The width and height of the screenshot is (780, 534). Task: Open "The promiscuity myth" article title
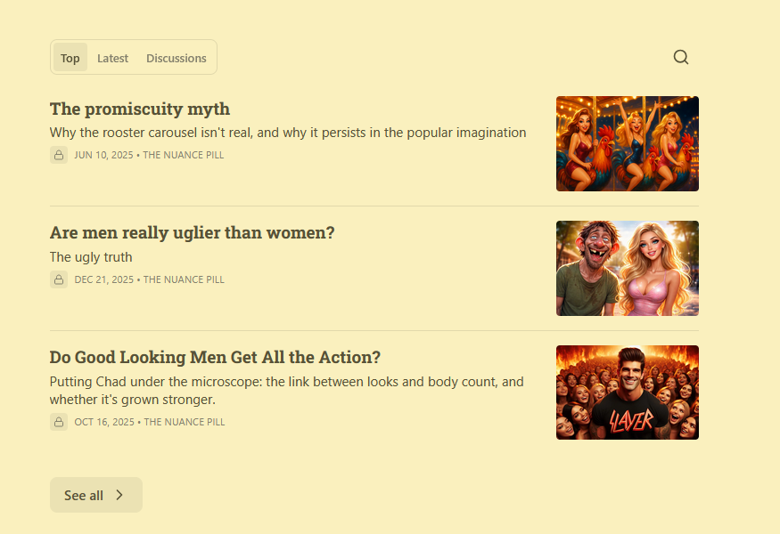tap(140, 109)
